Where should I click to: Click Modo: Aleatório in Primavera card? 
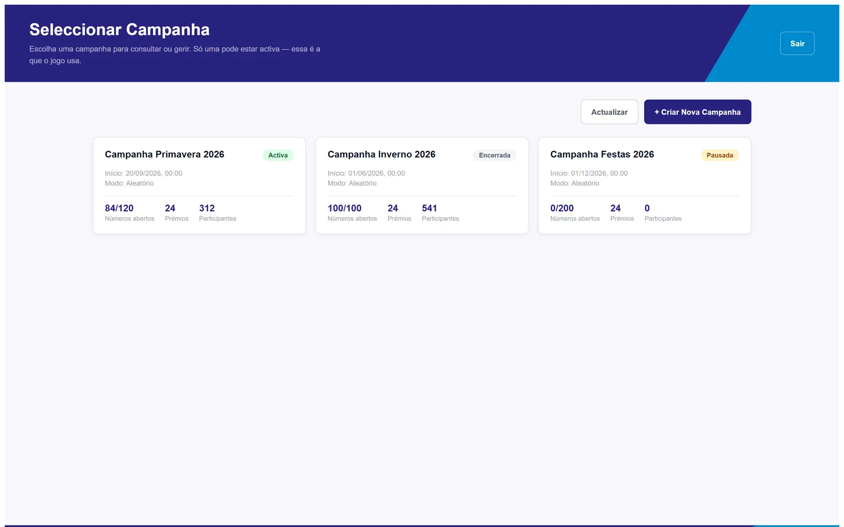tap(129, 183)
